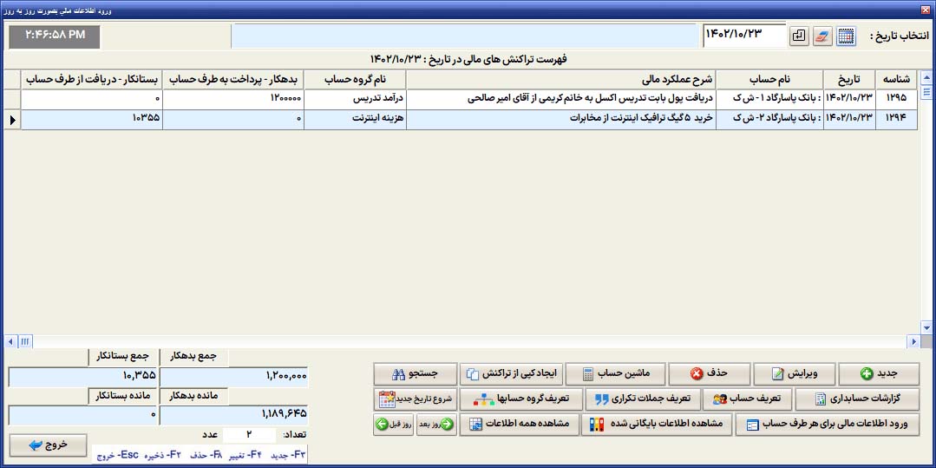Click the مانده بدهکار field ۱,۱۸۹,۶۴۵
This screenshot has height=468, width=936.
point(233,415)
